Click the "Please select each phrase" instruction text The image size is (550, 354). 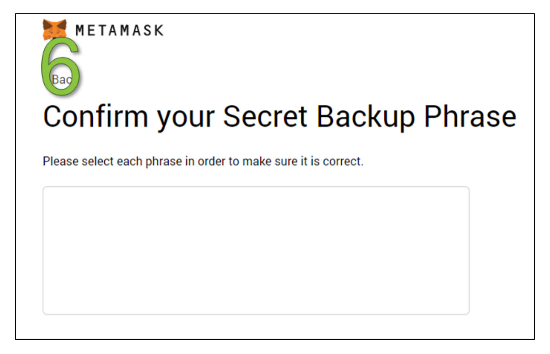coord(203,161)
